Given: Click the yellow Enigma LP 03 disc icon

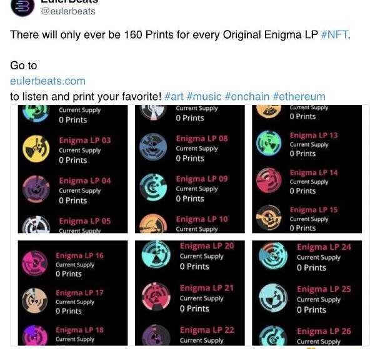Looking at the screenshot, I should (36, 150).
